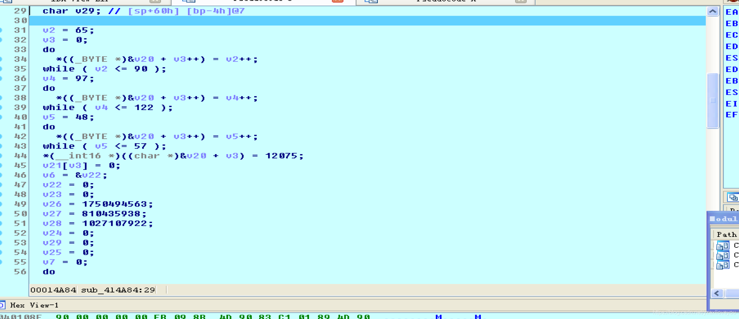Click the do keyword on line 37
This screenshot has width=739, height=319.
49,88
